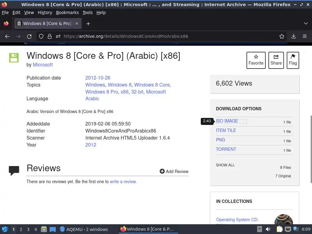Image resolution: width=312 pixels, height=234 pixels.
Task: Click the Reviews speech bubble icon
Action: coord(14,171)
